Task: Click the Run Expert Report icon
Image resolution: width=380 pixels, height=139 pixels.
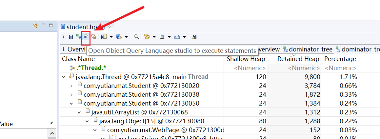Action: pos(119,37)
